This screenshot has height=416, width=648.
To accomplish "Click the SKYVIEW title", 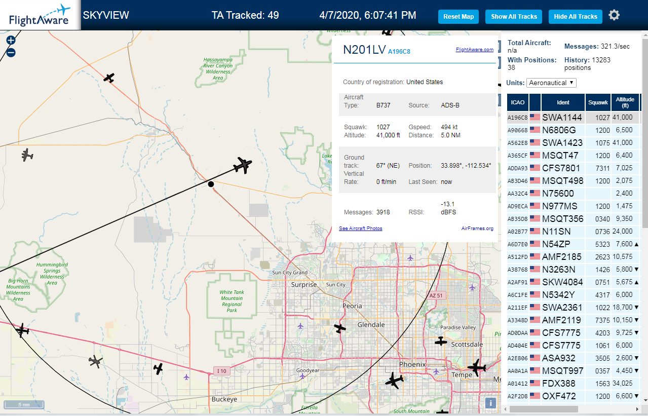I will 106,15.
